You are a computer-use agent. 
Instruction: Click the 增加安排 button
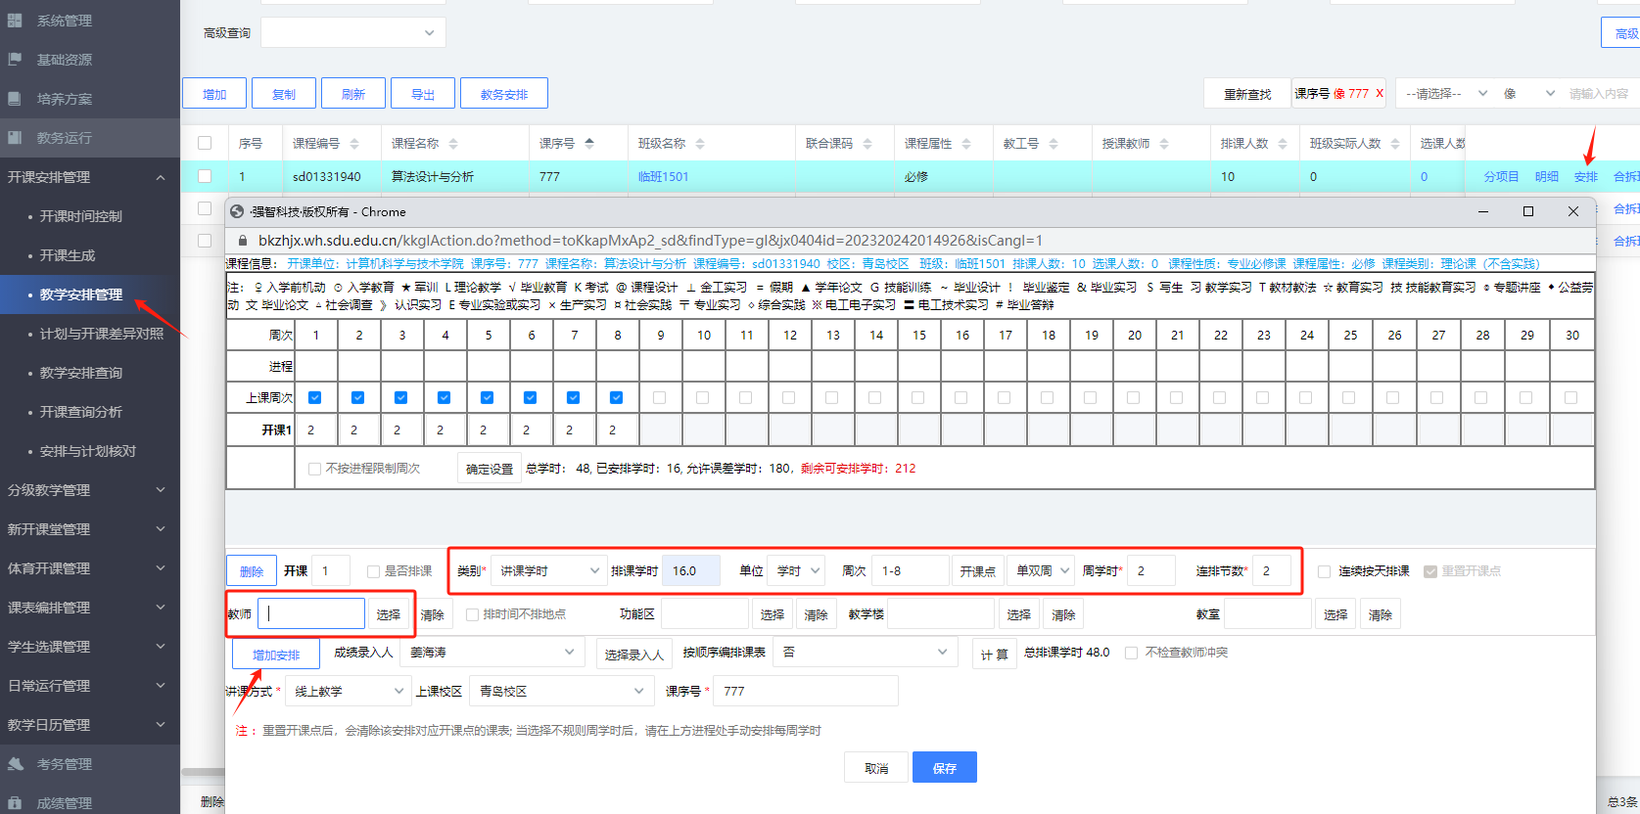[x=276, y=655]
